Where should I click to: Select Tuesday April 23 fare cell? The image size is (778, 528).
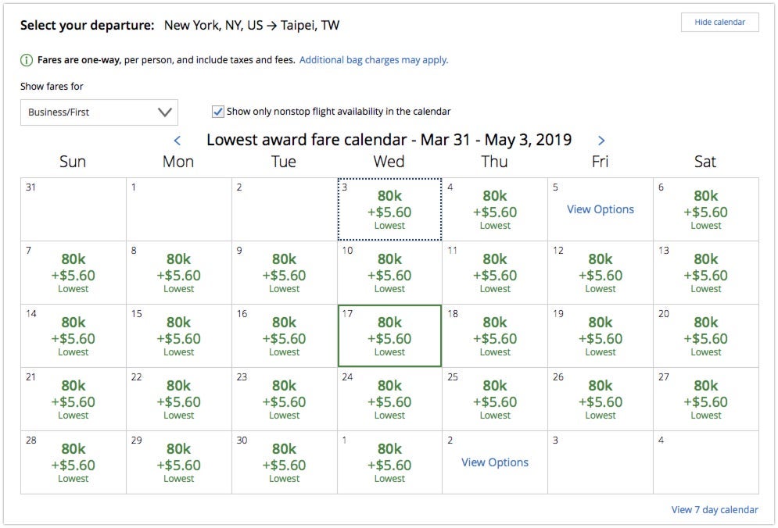click(285, 399)
